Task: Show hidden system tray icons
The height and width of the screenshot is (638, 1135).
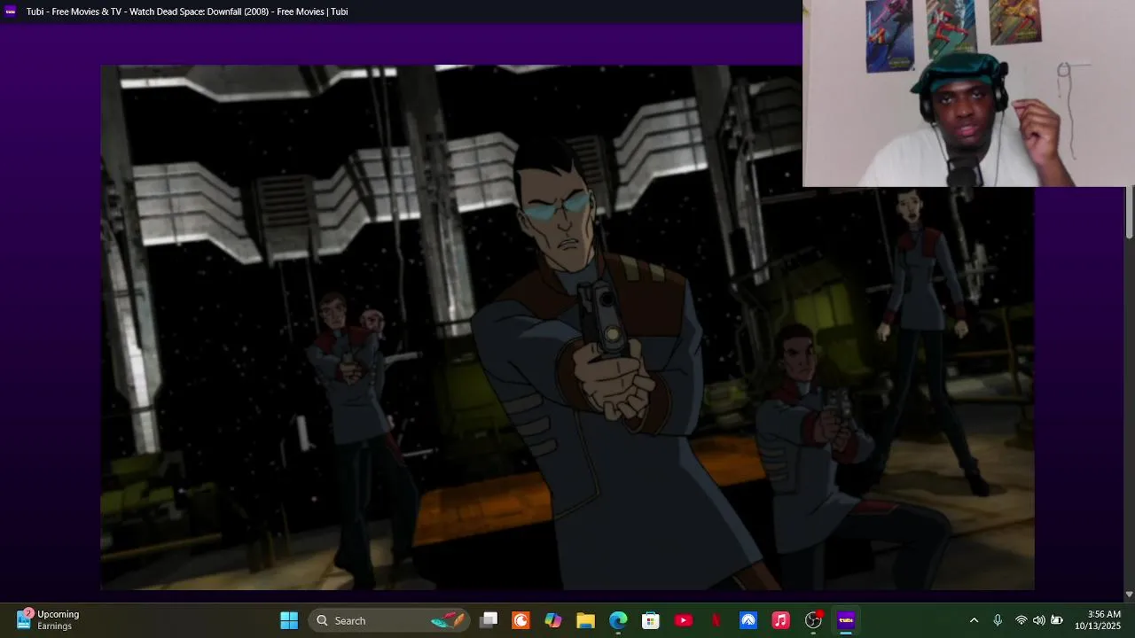Action: coord(974,620)
